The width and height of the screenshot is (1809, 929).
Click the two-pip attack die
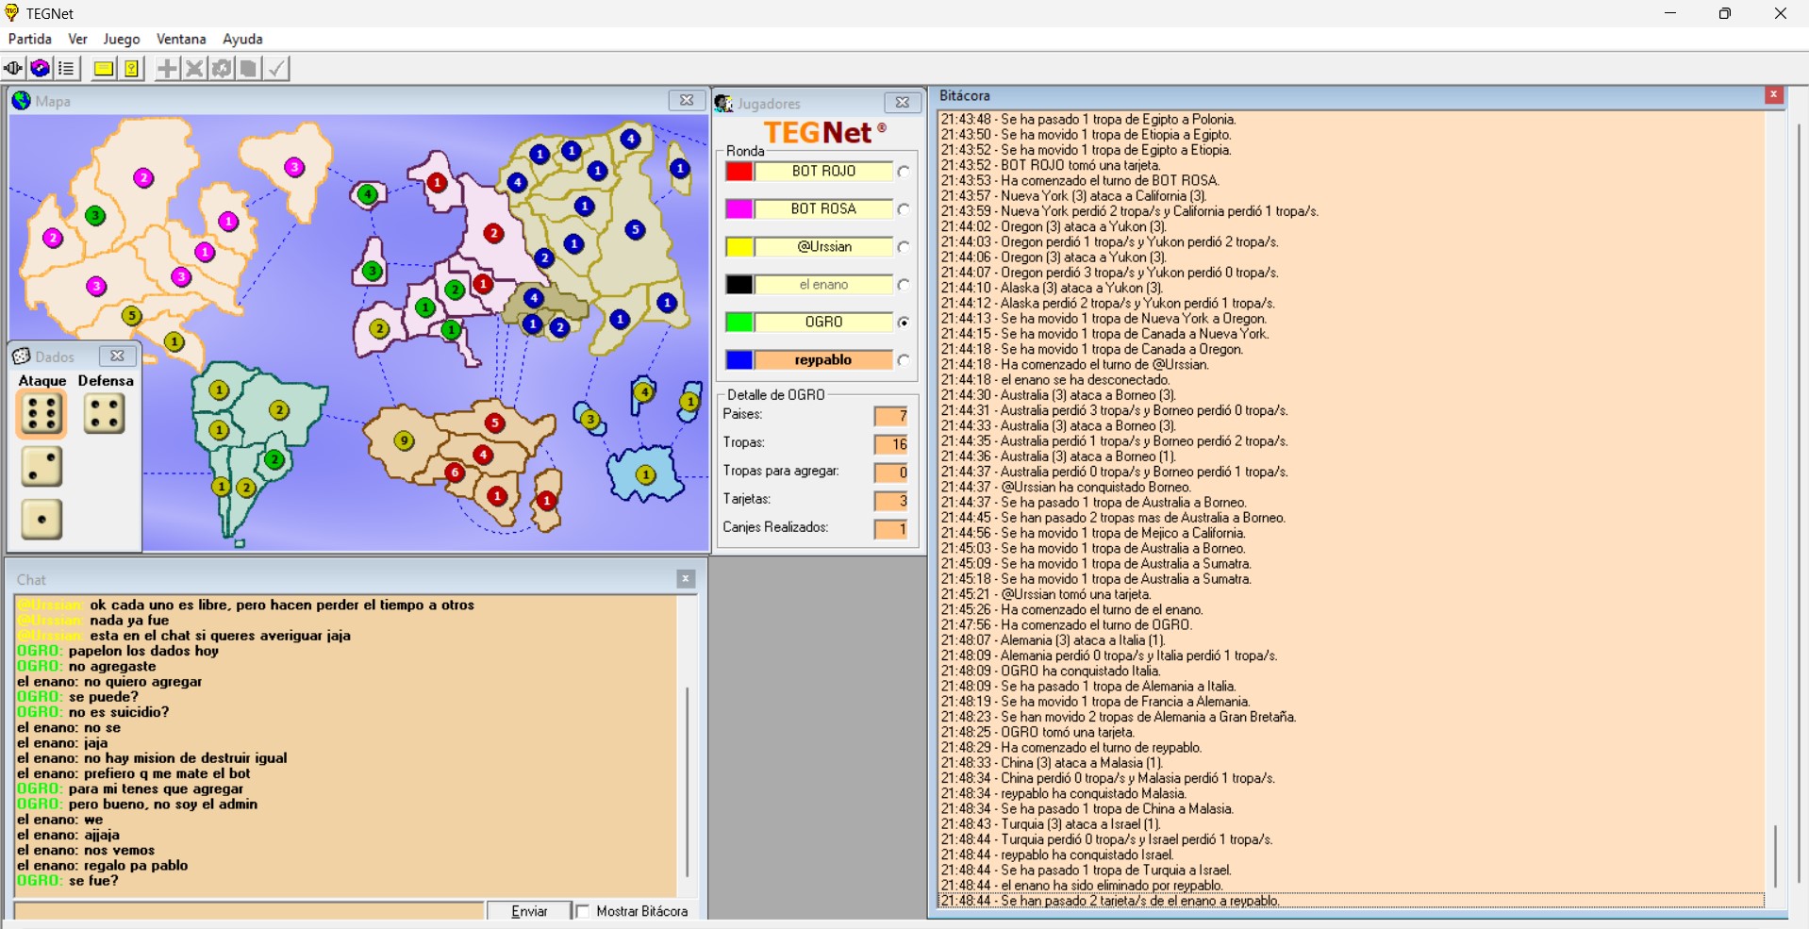(x=41, y=467)
